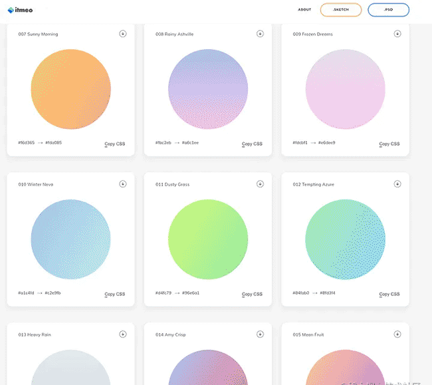
Task: Click Winter Neva end color hex #c2e9fb
Action: 53,293
